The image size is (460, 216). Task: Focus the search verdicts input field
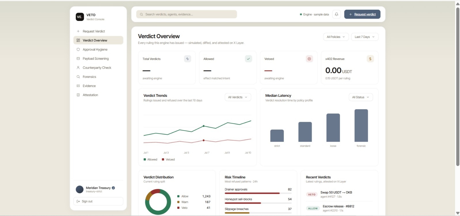click(186, 14)
